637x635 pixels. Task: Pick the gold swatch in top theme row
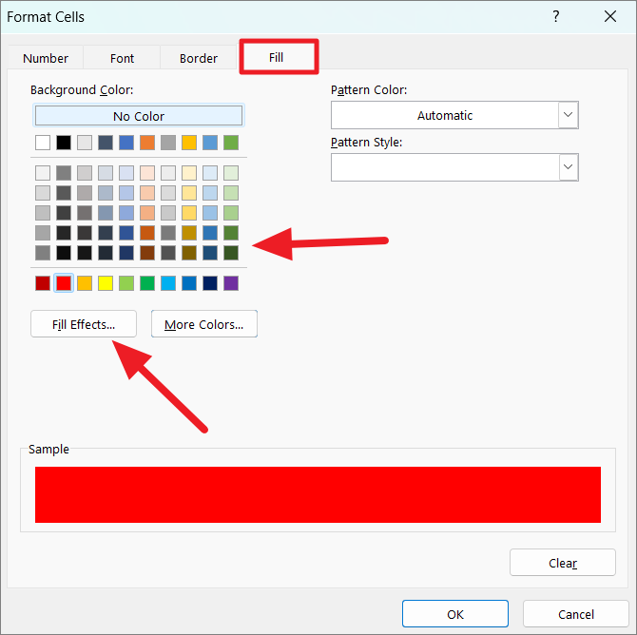click(x=189, y=143)
